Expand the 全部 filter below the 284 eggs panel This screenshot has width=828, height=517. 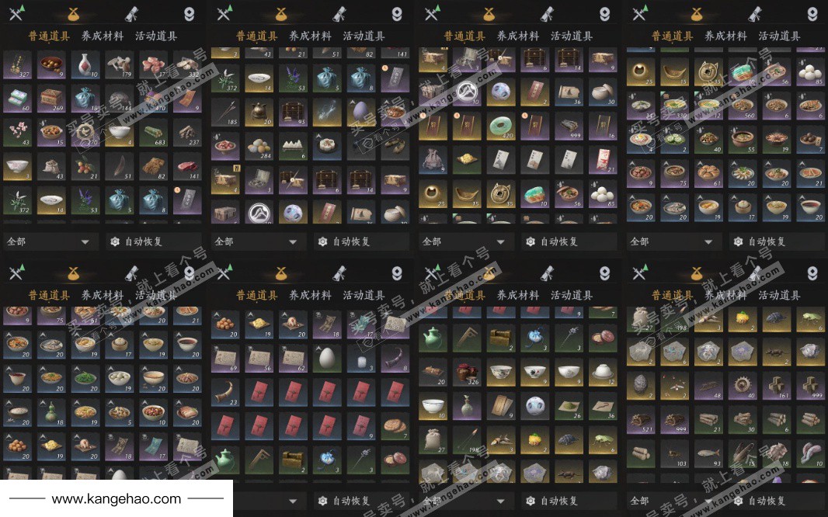(259, 241)
